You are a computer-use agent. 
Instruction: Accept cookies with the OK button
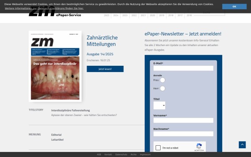(x=234, y=7)
